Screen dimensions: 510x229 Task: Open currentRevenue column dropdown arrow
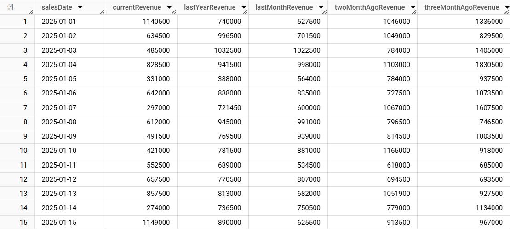[x=169, y=7]
